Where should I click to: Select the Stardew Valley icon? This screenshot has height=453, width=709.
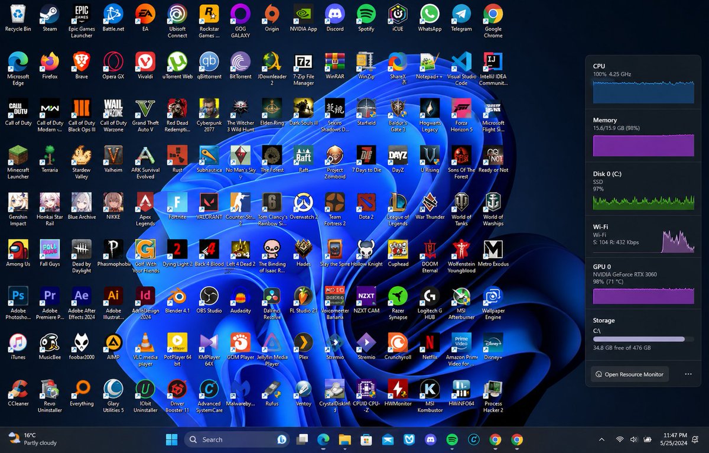82,162
